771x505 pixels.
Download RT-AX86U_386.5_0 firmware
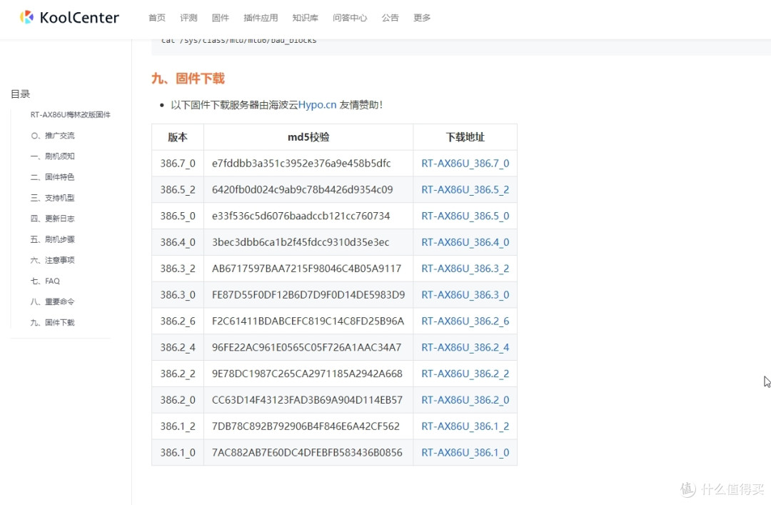[x=465, y=216]
